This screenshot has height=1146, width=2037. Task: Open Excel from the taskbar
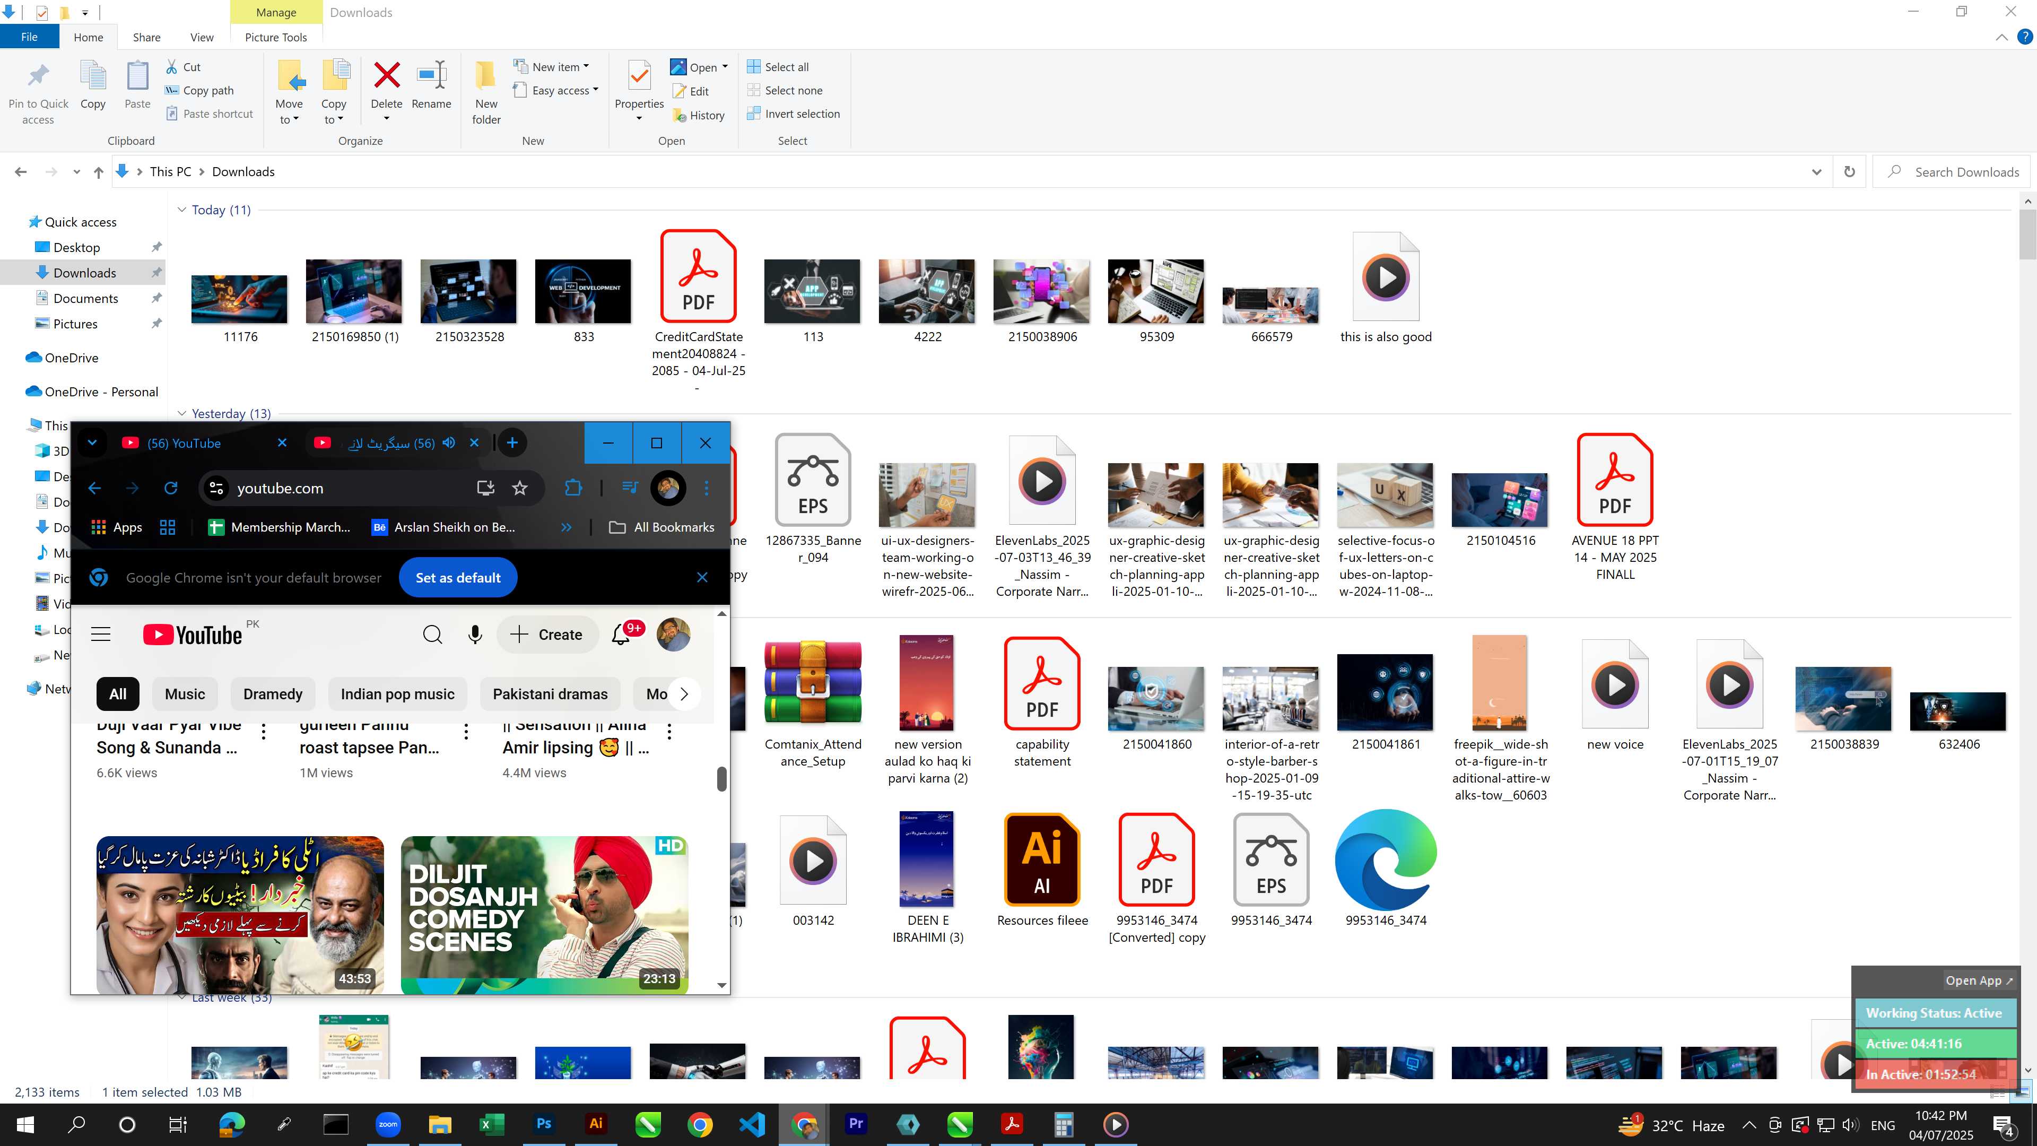pyautogui.click(x=492, y=1124)
